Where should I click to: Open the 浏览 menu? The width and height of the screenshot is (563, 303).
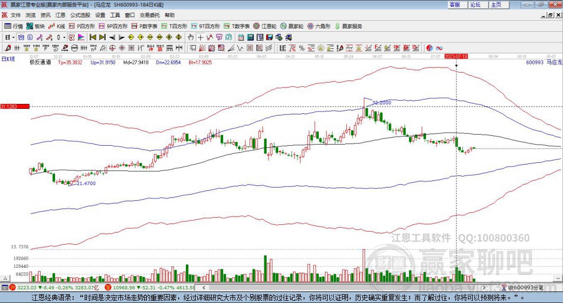pyautogui.click(x=31, y=15)
